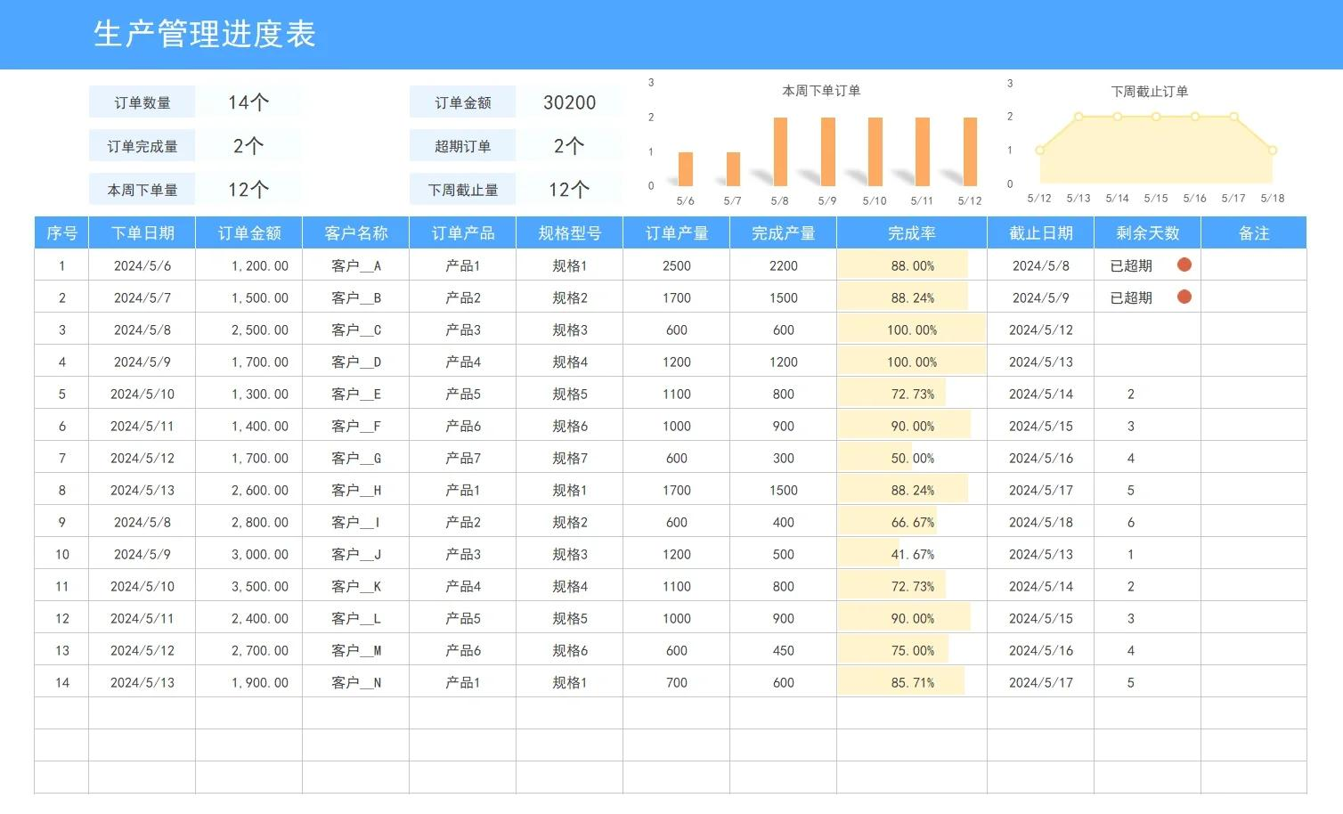Click the red overdue dot for order 1
The height and width of the screenshot is (814, 1343).
pyautogui.click(x=1184, y=265)
